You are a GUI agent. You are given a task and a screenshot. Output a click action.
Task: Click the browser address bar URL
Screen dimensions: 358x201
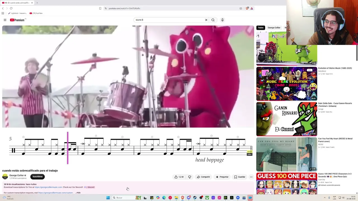(x=124, y=8)
